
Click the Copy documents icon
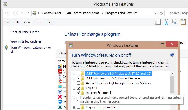coord(174,22)
